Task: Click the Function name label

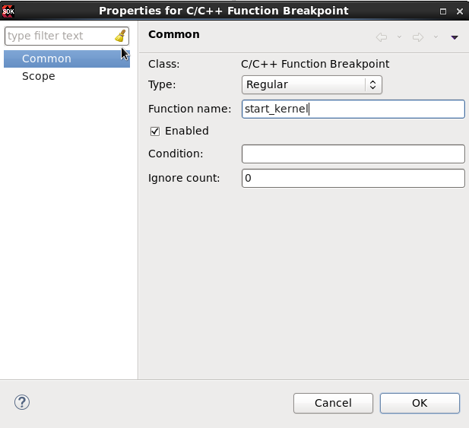Action: pyautogui.click(x=189, y=109)
